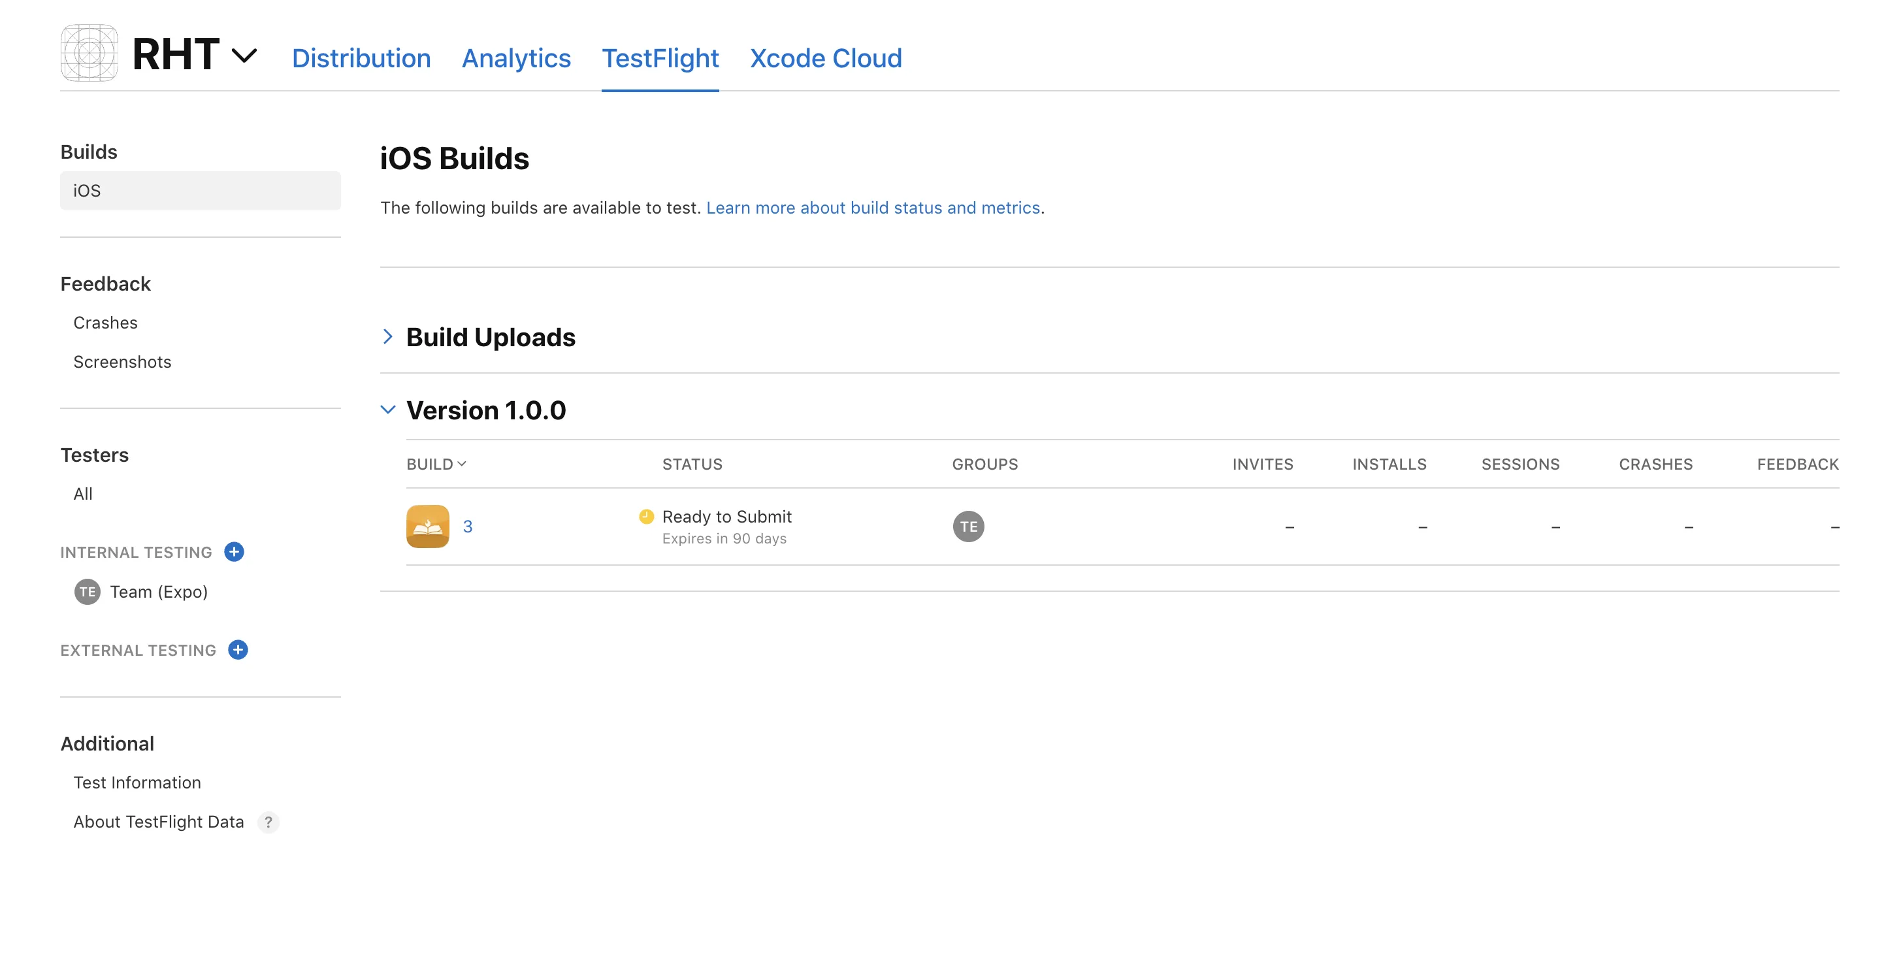The height and width of the screenshot is (955, 1901).
Task: Click the yellow Ready to Submit status icon
Action: [x=647, y=517]
